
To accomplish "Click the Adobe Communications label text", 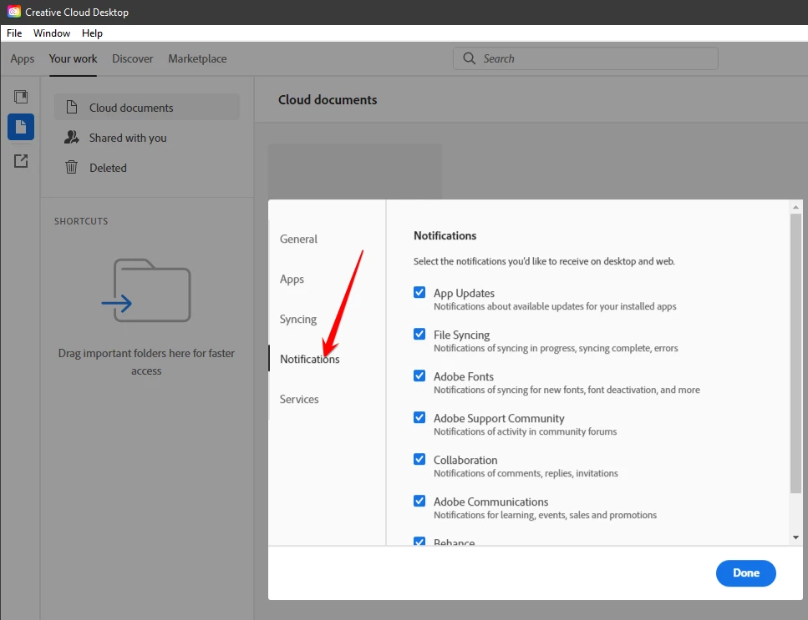I will tap(490, 502).
